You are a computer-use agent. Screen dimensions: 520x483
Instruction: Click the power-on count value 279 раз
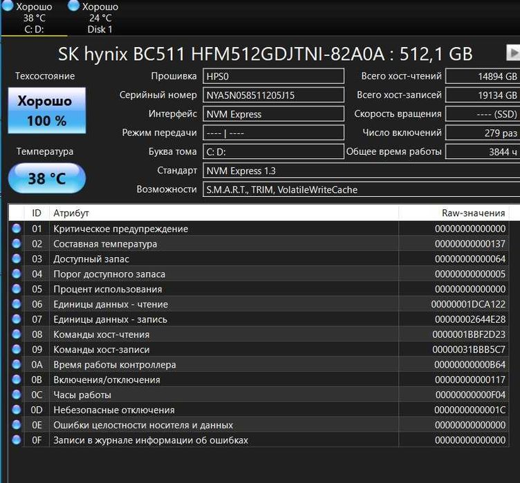click(x=483, y=133)
